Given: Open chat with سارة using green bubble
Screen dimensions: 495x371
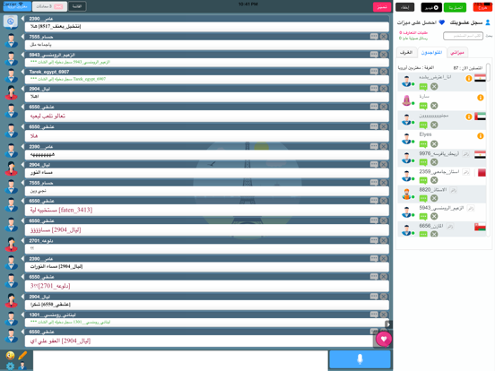Looking at the screenshot, I should click(423, 106).
